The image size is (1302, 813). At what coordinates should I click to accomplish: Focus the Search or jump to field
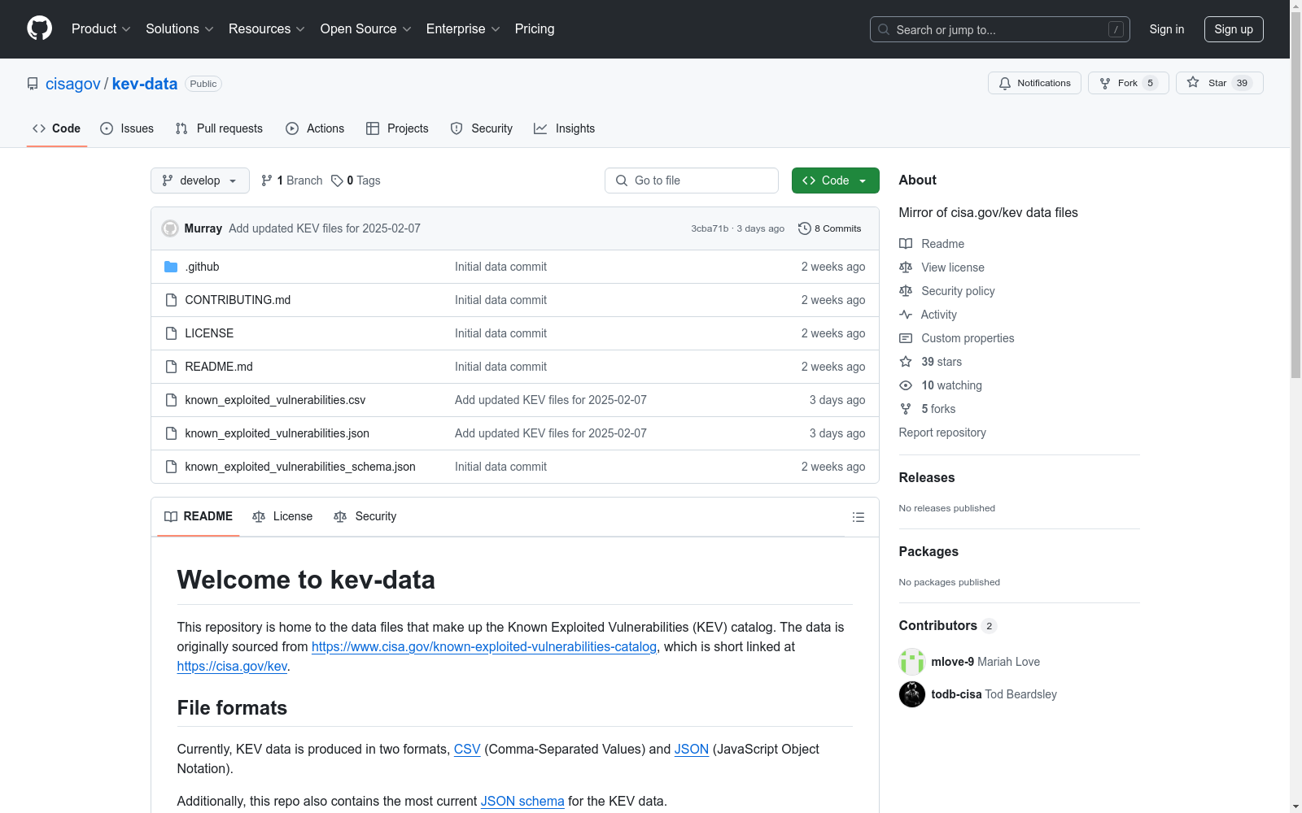pos(1000,29)
